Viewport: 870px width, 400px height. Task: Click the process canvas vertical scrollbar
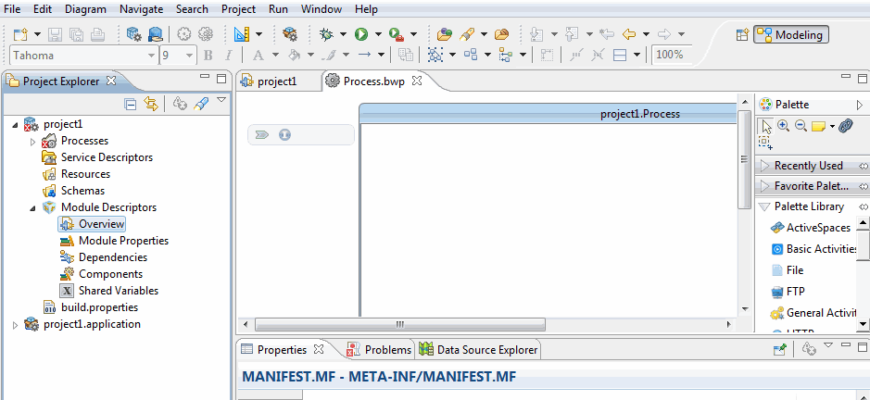(745, 160)
